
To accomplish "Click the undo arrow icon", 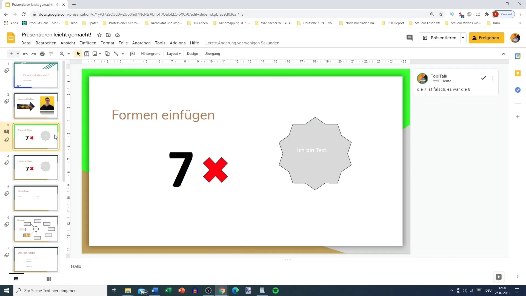I will pyautogui.click(x=25, y=54).
